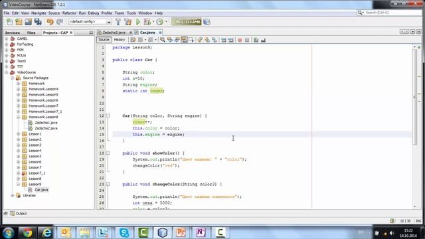Screen dimensions: 425x239
Task: Open the Profile Project dropdown arrow
Action: [166, 22]
